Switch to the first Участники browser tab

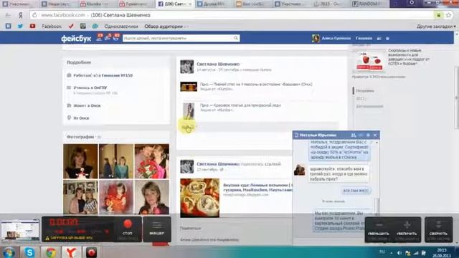point(19,4)
